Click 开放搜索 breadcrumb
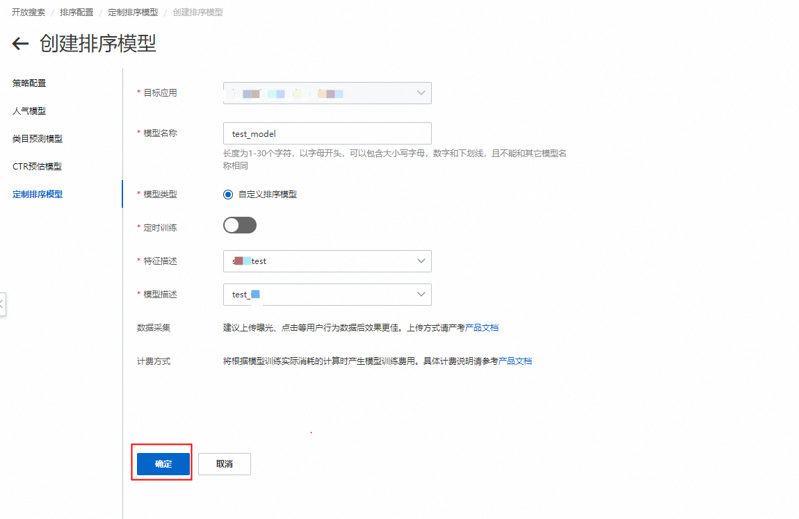Image resolution: width=799 pixels, height=519 pixels. pyautogui.click(x=29, y=13)
